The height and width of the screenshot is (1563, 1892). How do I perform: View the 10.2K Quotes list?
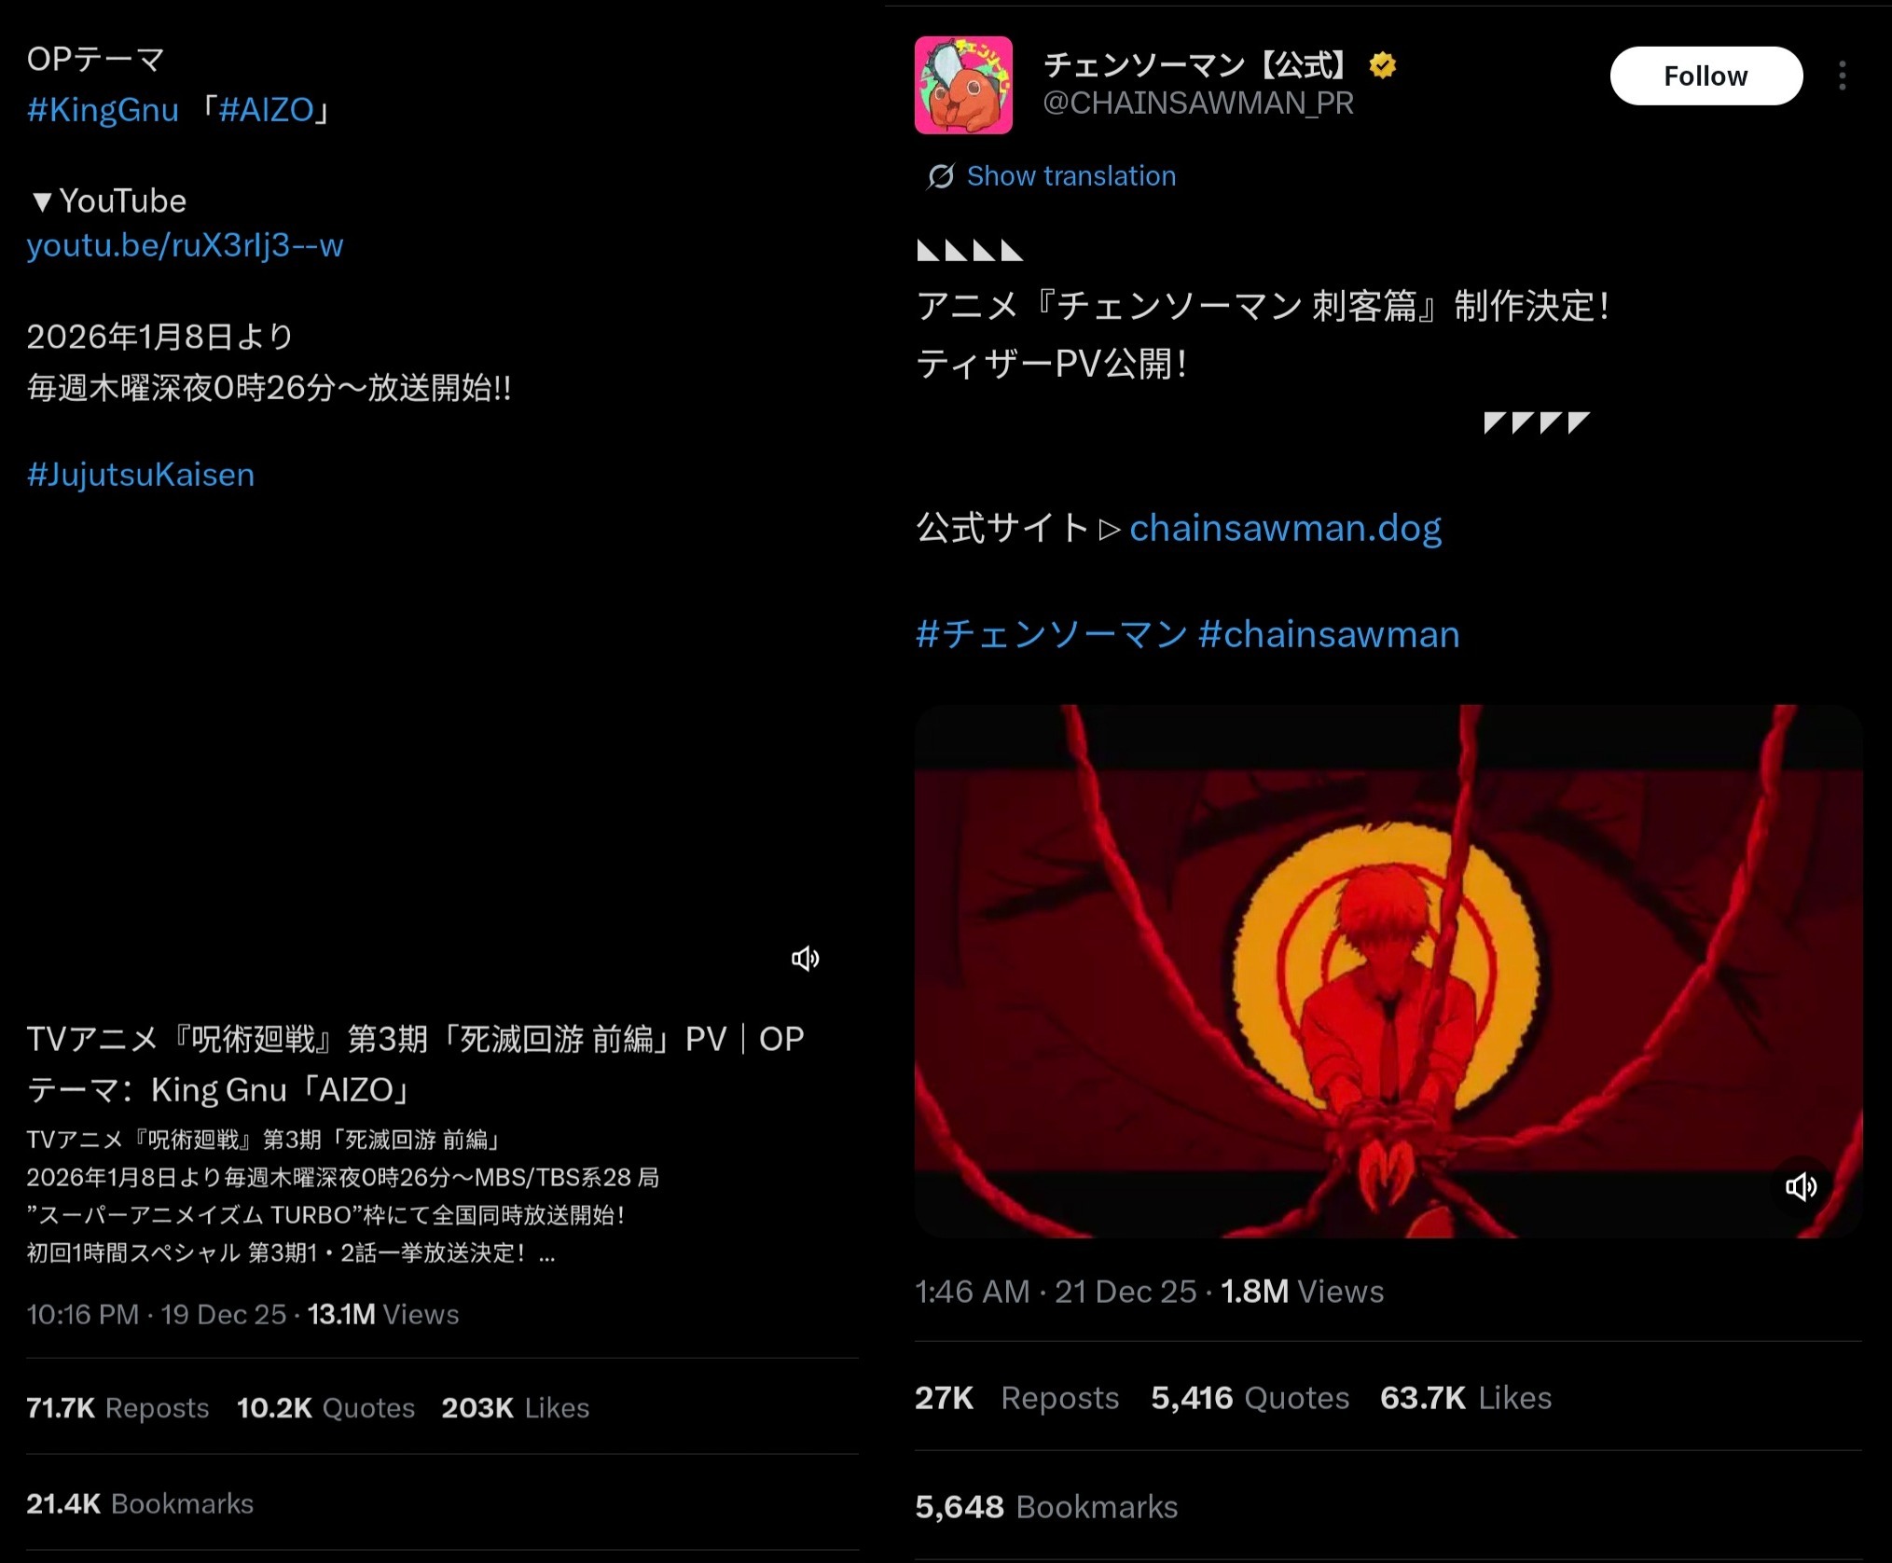click(325, 1407)
